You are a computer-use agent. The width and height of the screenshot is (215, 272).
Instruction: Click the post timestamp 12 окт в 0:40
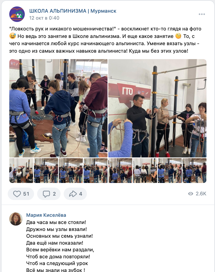(x=44, y=18)
